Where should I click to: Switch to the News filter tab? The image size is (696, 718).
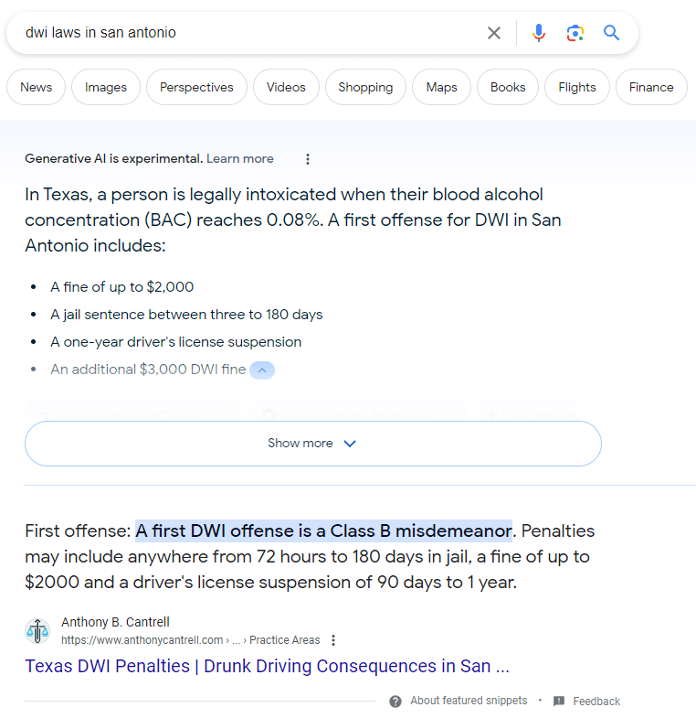tap(37, 88)
